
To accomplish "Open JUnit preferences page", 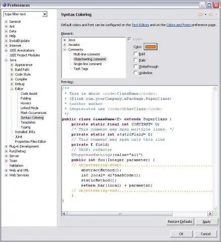I will click(x=19, y=137).
